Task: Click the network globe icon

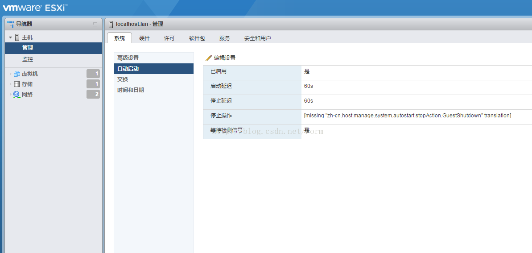Action: (17, 95)
